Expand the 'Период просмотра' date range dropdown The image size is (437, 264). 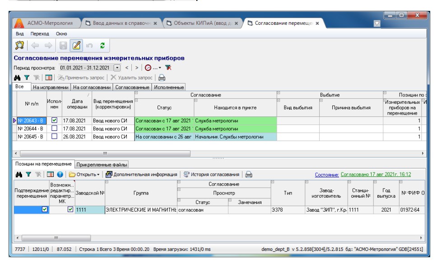pyautogui.click(x=117, y=68)
